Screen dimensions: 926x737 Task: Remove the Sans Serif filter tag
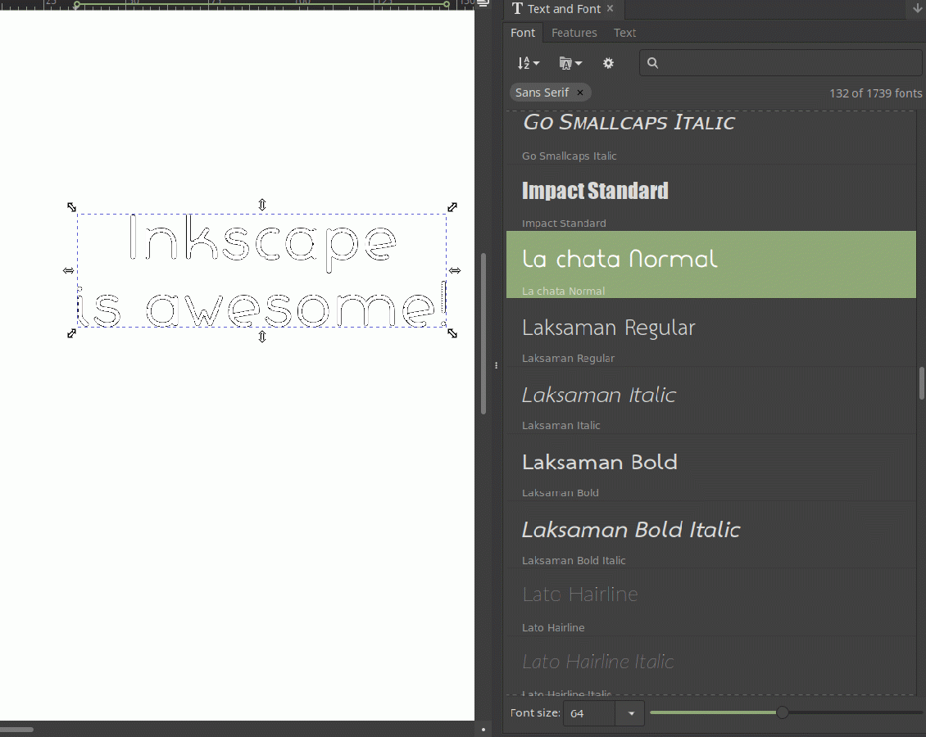[x=579, y=92]
